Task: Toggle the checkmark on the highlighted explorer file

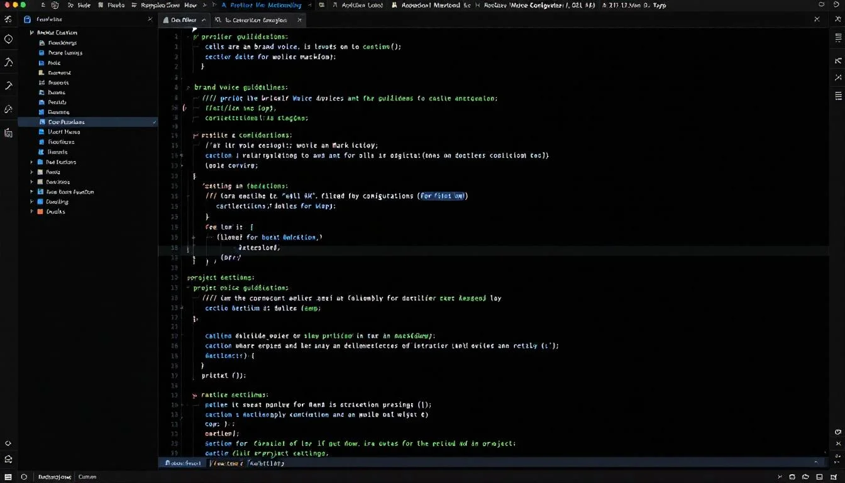Action: (155, 122)
